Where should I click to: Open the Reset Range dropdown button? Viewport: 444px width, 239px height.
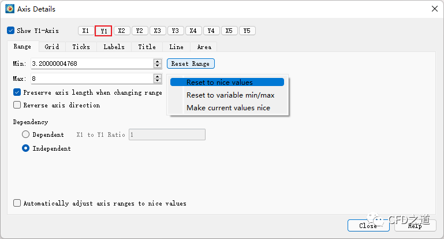tap(191, 64)
